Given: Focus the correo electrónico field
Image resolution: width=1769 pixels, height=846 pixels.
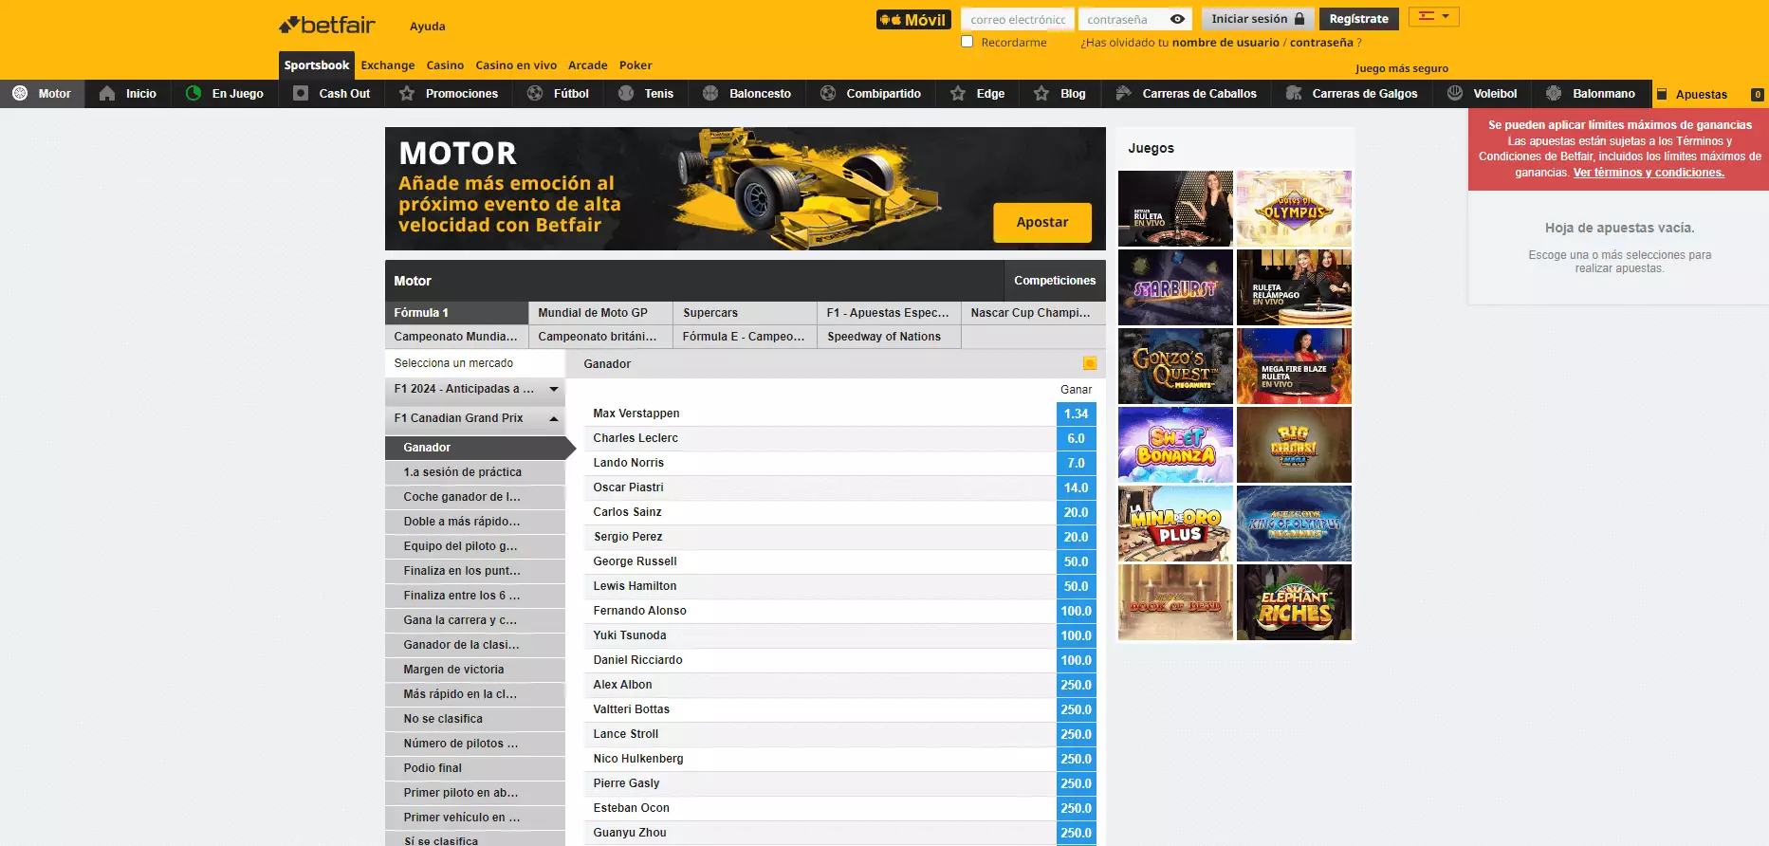Looking at the screenshot, I should (1017, 19).
